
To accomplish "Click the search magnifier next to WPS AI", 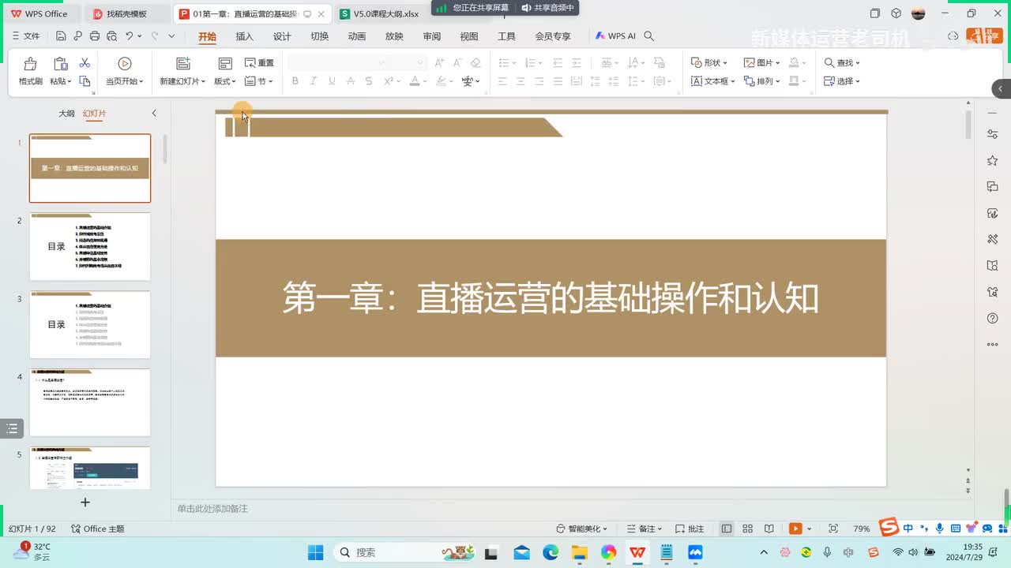I will (x=649, y=36).
